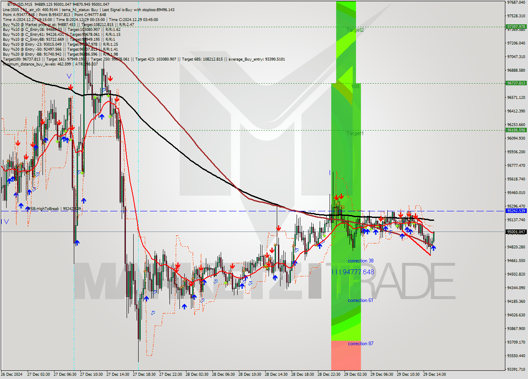The height and width of the screenshot is (379, 528).
Task: Click axis price 94820.280
Action: (x=516, y=247)
